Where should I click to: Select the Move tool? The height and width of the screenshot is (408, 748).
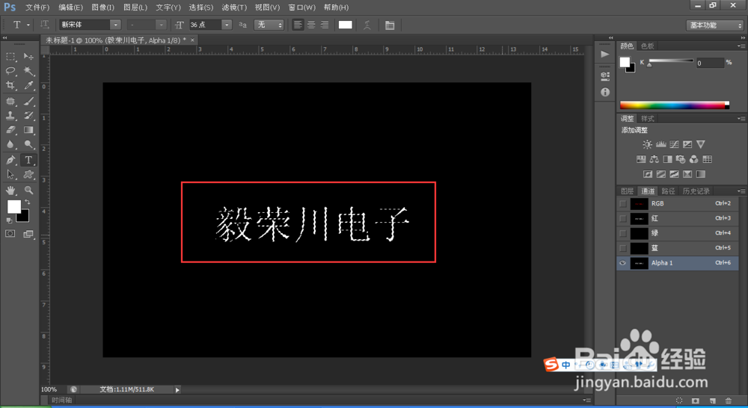(28, 57)
